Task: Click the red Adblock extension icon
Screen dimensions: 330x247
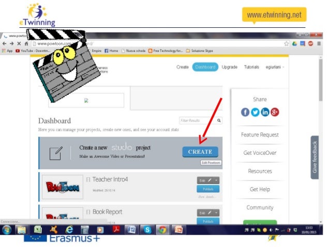Action: tap(311, 44)
